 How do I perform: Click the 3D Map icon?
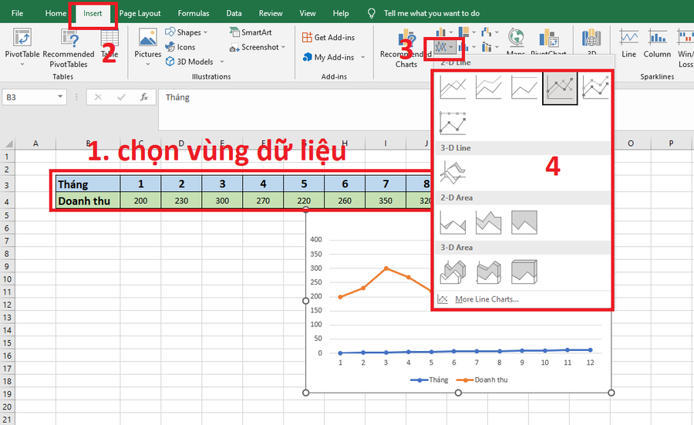[591, 39]
